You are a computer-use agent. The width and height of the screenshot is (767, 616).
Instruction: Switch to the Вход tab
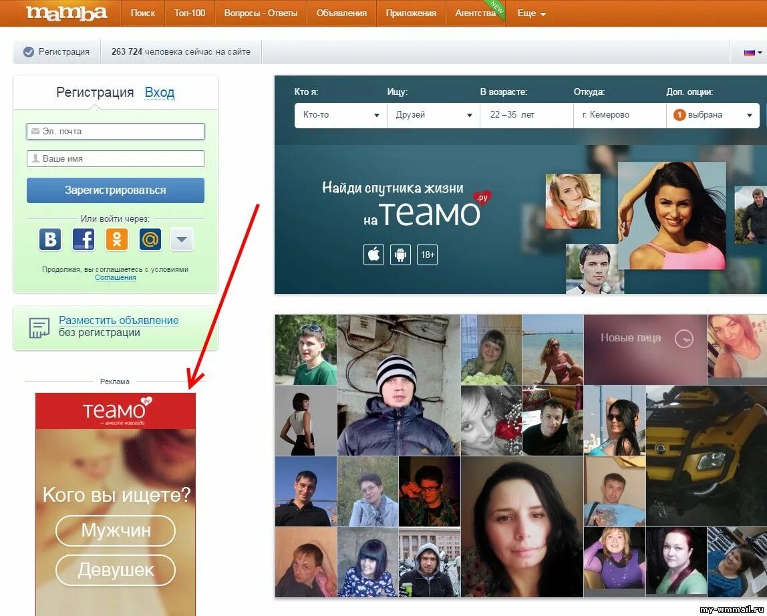pos(160,92)
